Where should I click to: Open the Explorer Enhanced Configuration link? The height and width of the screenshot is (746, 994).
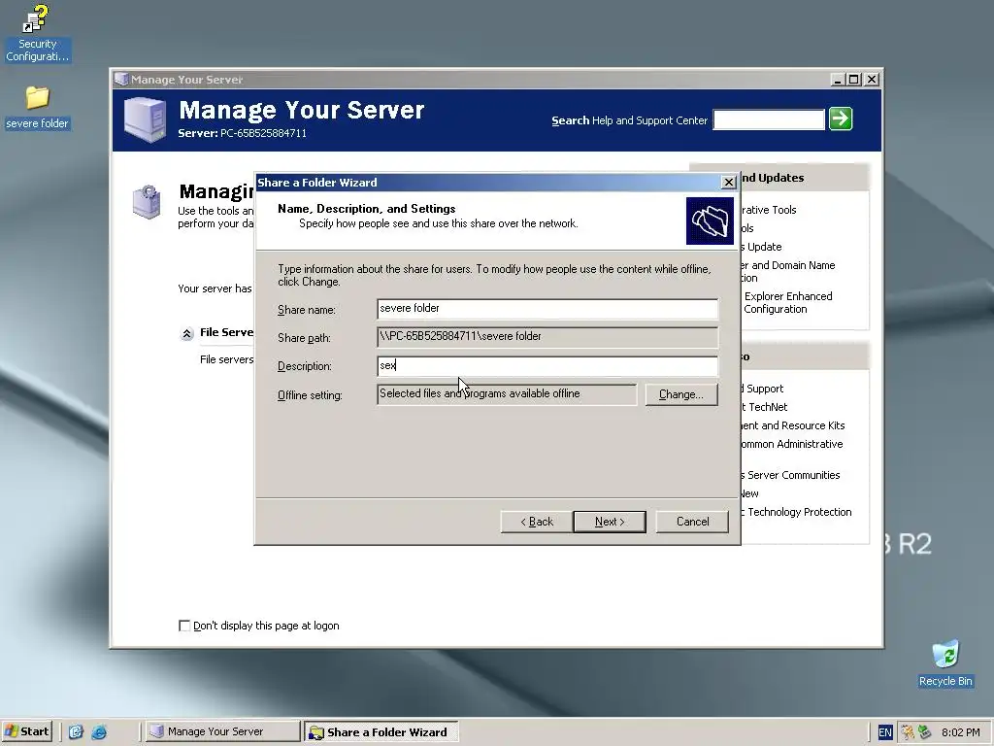coord(786,303)
